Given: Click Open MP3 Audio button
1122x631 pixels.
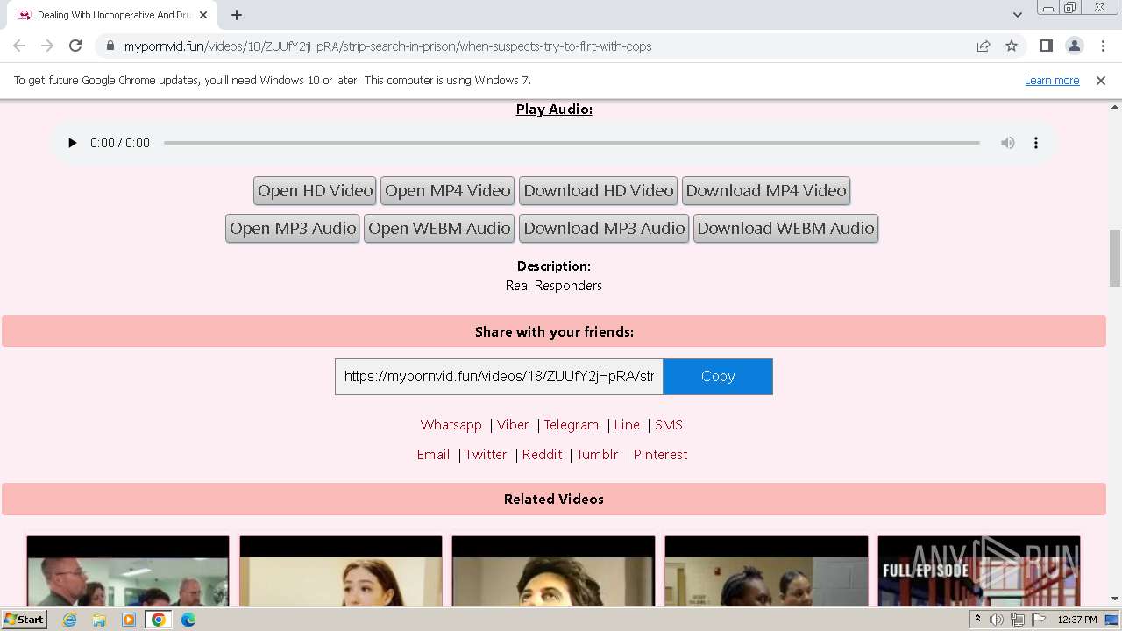Looking at the screenshot, I should 293,229.
